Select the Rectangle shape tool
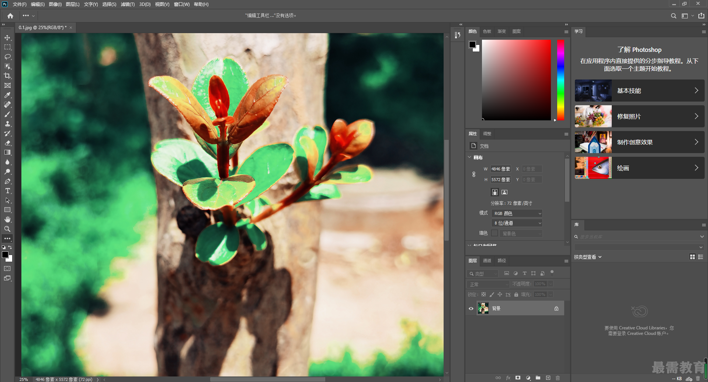 click(7, 210)
